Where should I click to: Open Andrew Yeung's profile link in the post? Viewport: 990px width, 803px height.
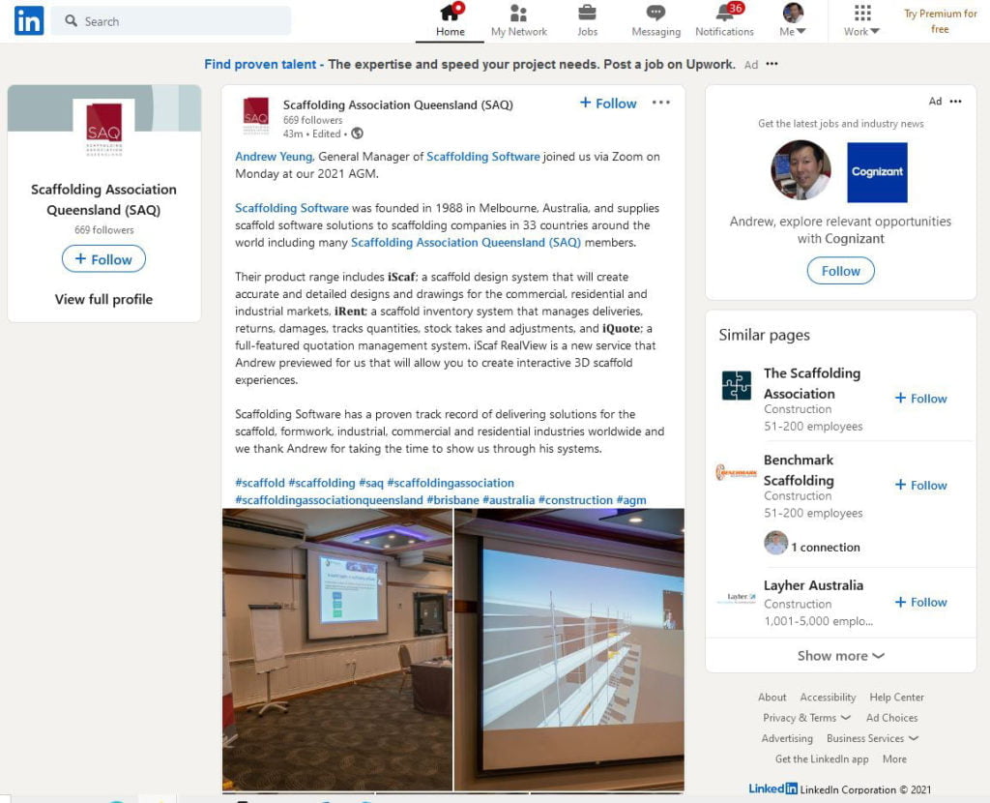(x=274, y=157)
